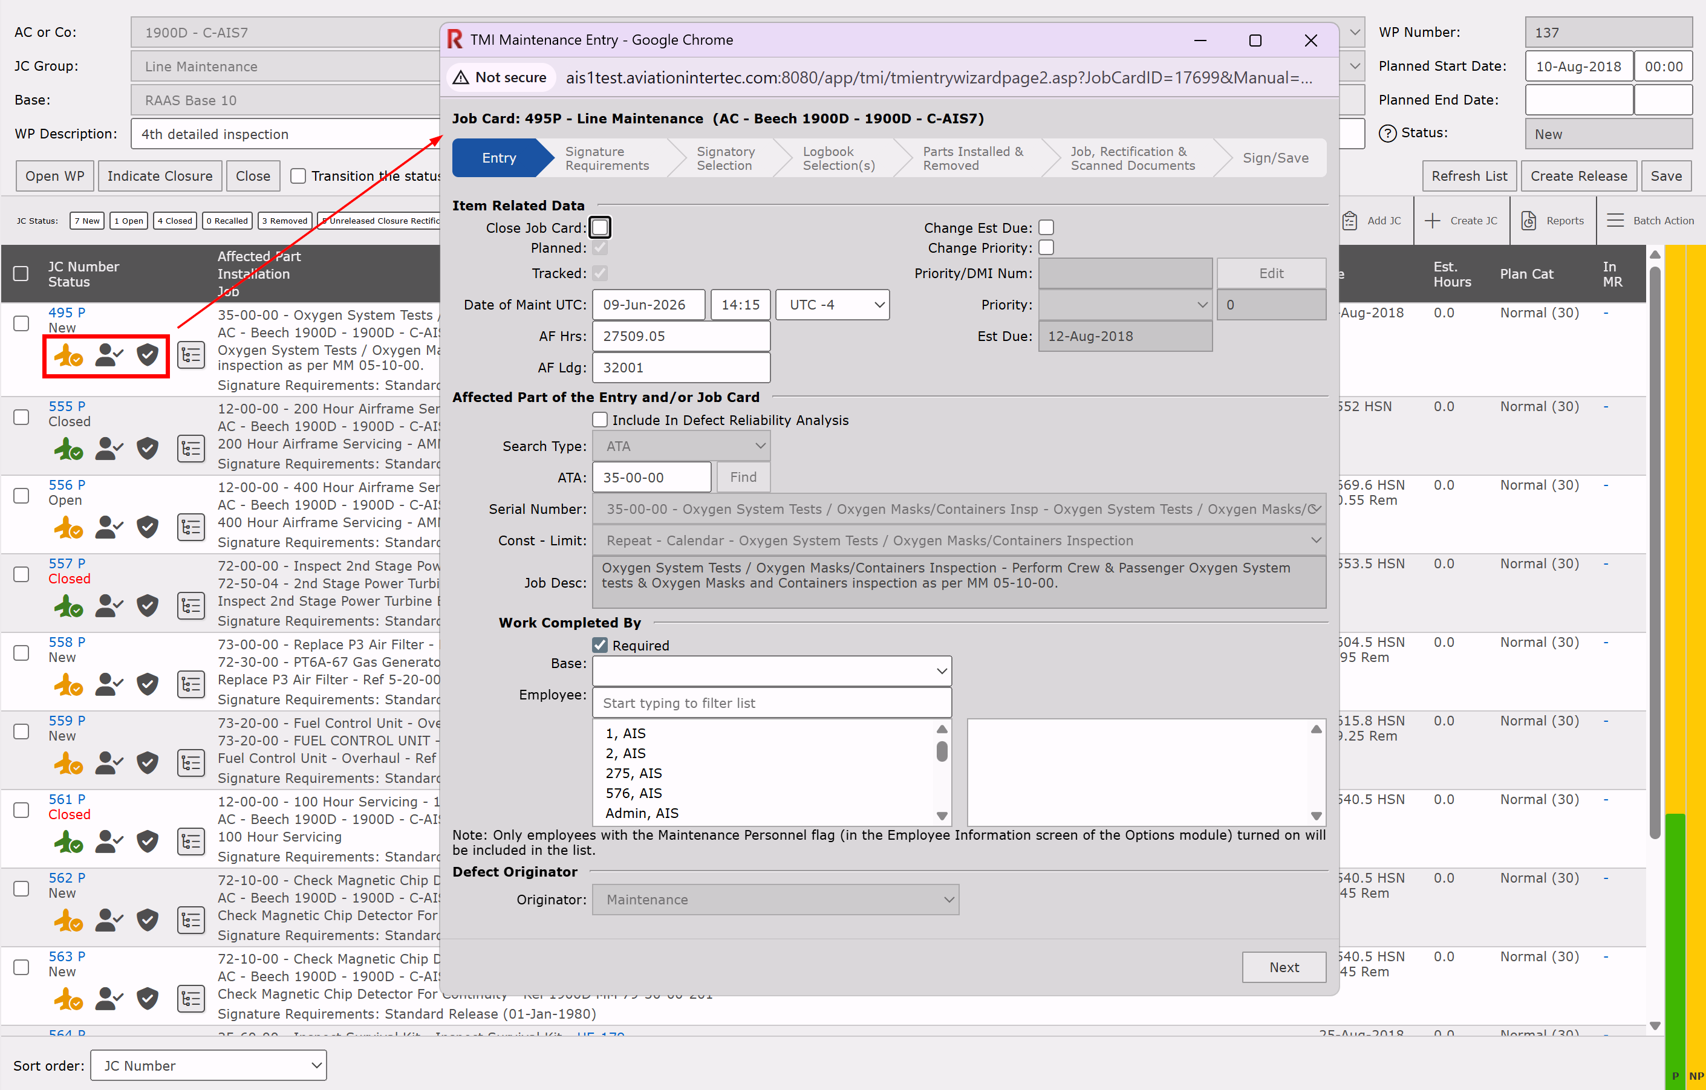This screenshot has width=1706, height=1090.
Task: Open the Priority dropdown
Action: [x=1125, y=305]
